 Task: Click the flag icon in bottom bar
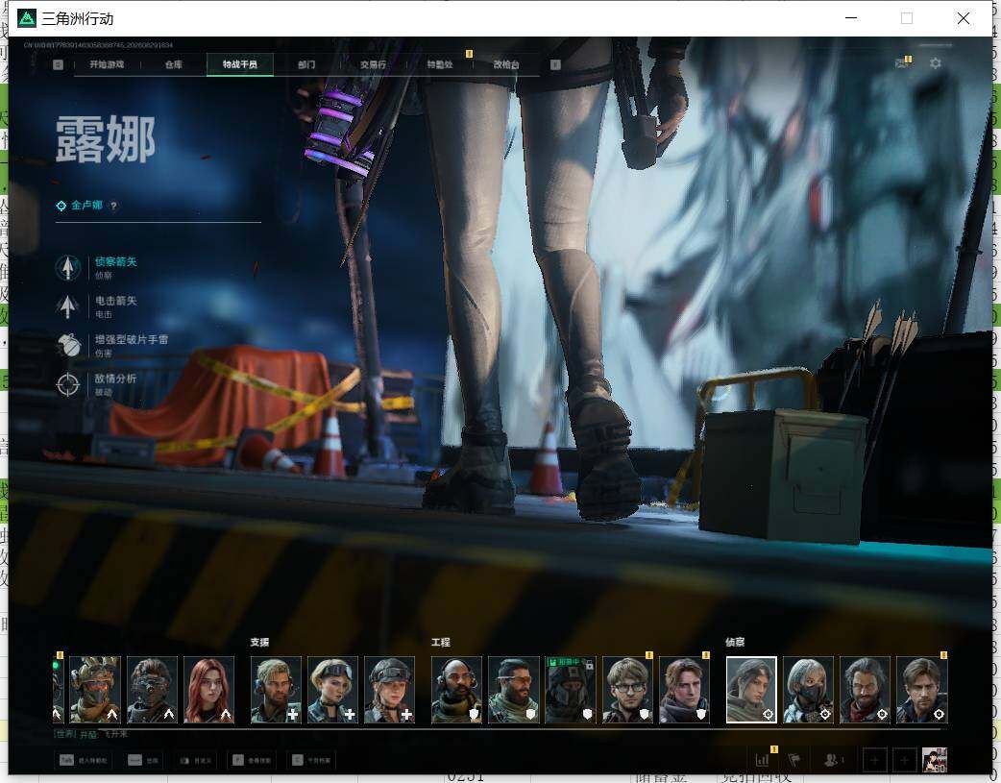pos(794,760)
